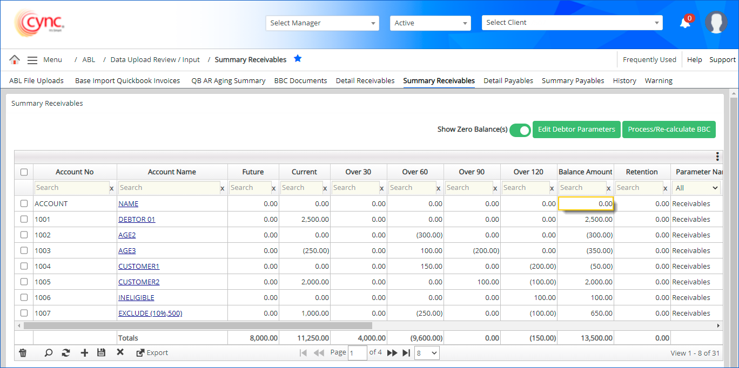
Task: Open the CUSTOMER1 account link
Action: click(x=139, y=267)
